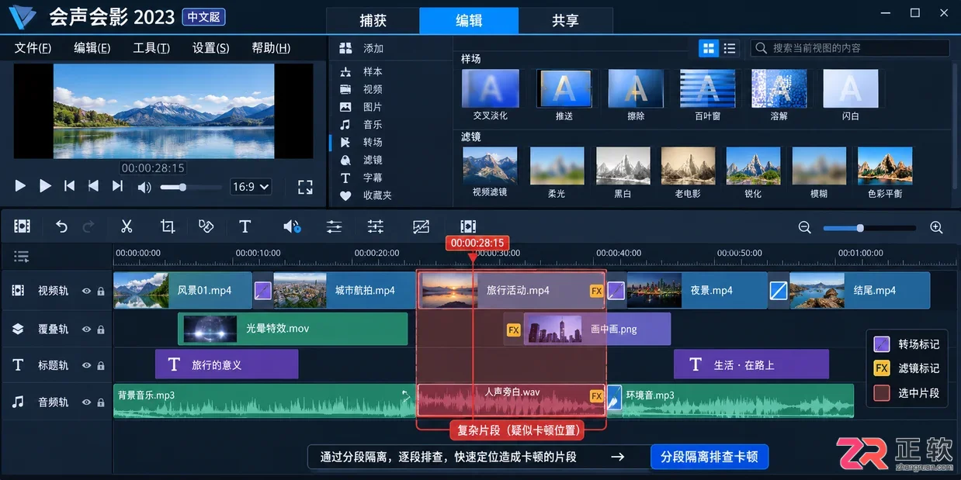Select the scissors split clip tool

click(x=127, y=226)
